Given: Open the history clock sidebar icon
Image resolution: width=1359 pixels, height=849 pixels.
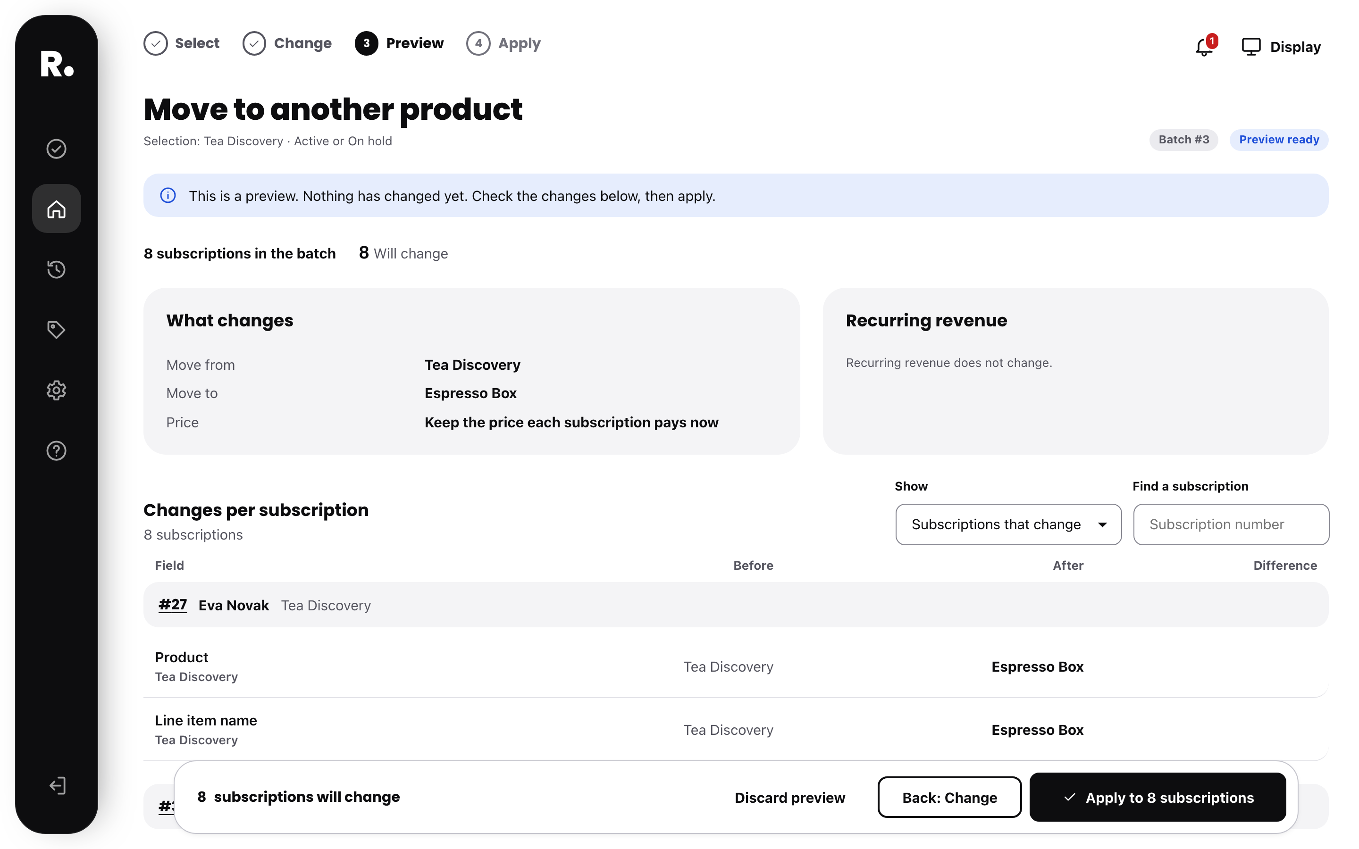Looking at the screenshot, I should pos(56,269).
